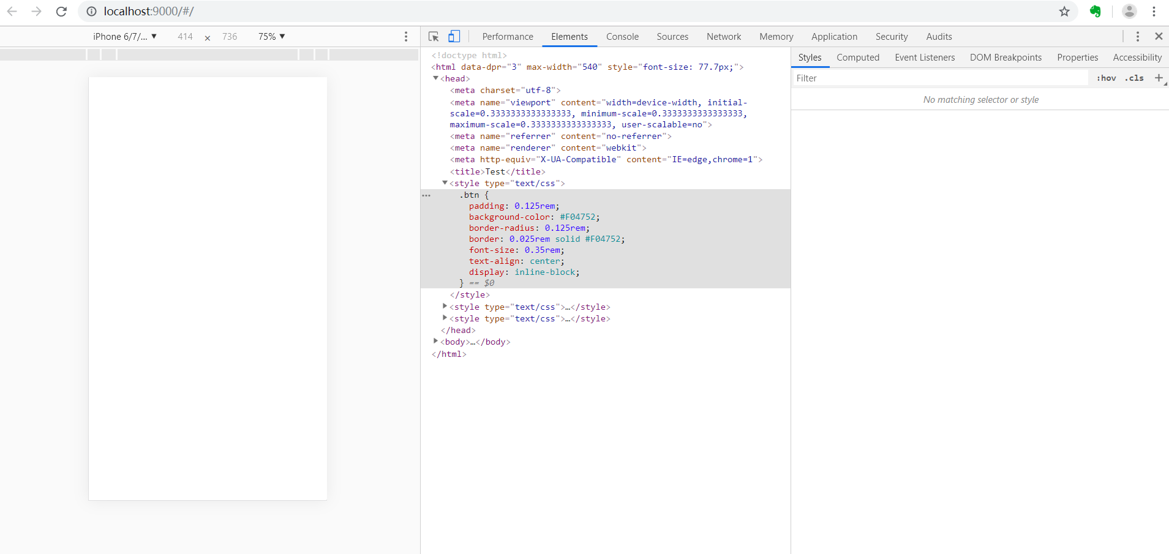This screenshot has width=1169, height=554.
Task: Open the DOM Breakpoints sidebar tab
Action: (1005, 58)
